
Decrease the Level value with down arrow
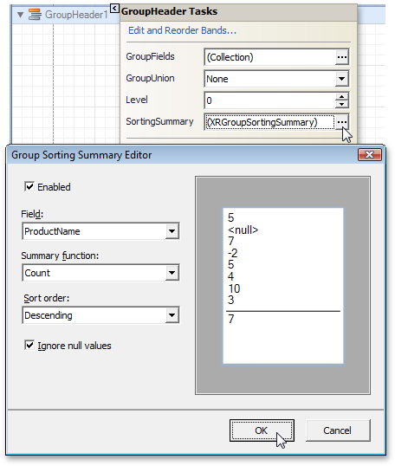[x=342, y=104]
